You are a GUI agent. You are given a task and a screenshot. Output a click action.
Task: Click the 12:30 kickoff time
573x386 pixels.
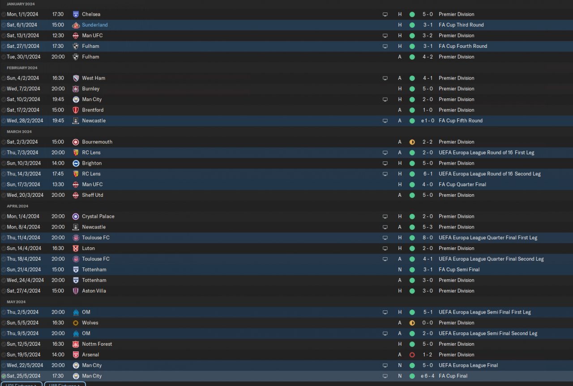point(58,36)
